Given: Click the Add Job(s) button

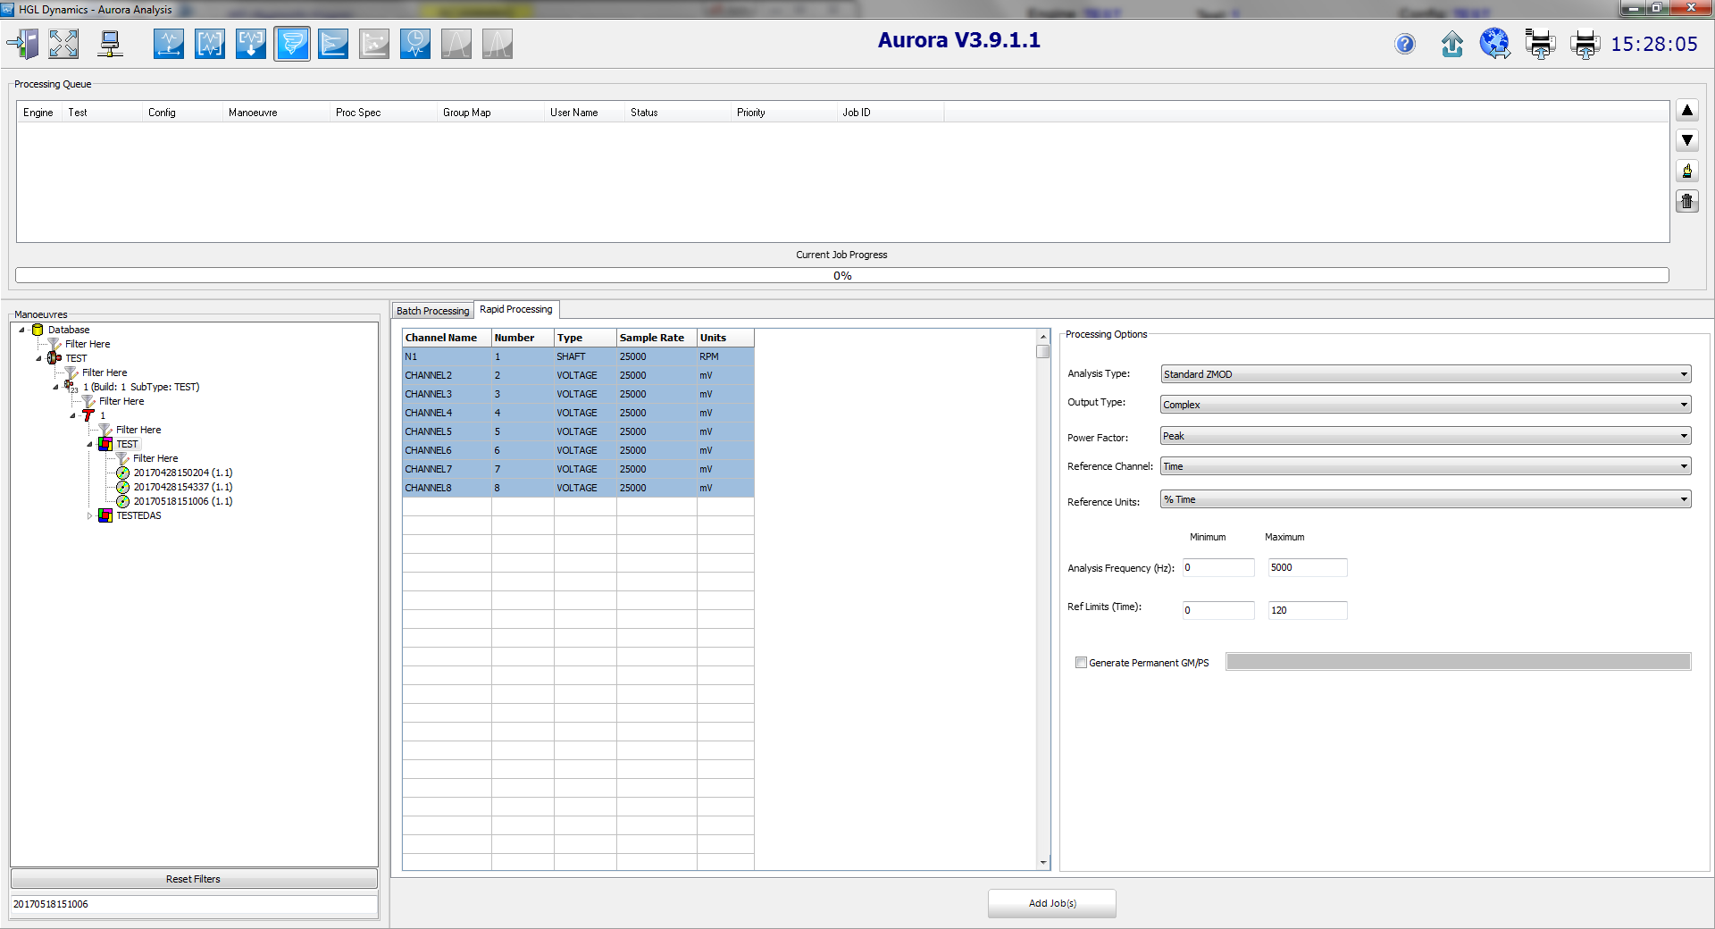Looking at the screenshot, I should (1051, 903).
